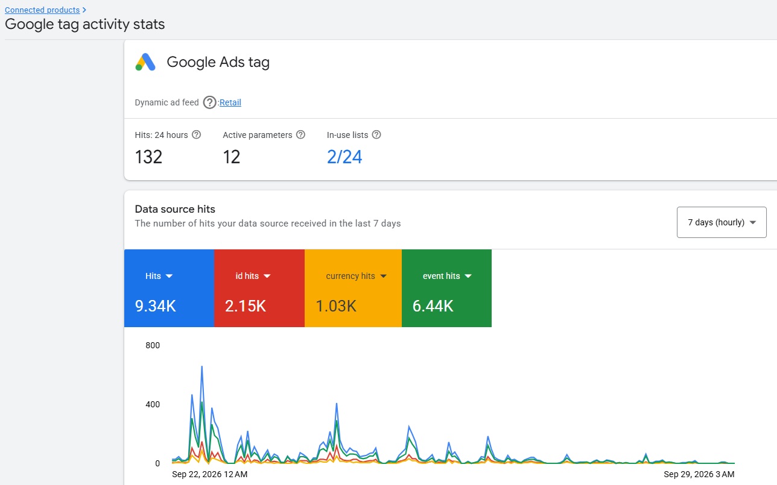The image size is (777, 485).
Task: Click the breadcrumb chevron after Connected products
Action: click(84, 10)
